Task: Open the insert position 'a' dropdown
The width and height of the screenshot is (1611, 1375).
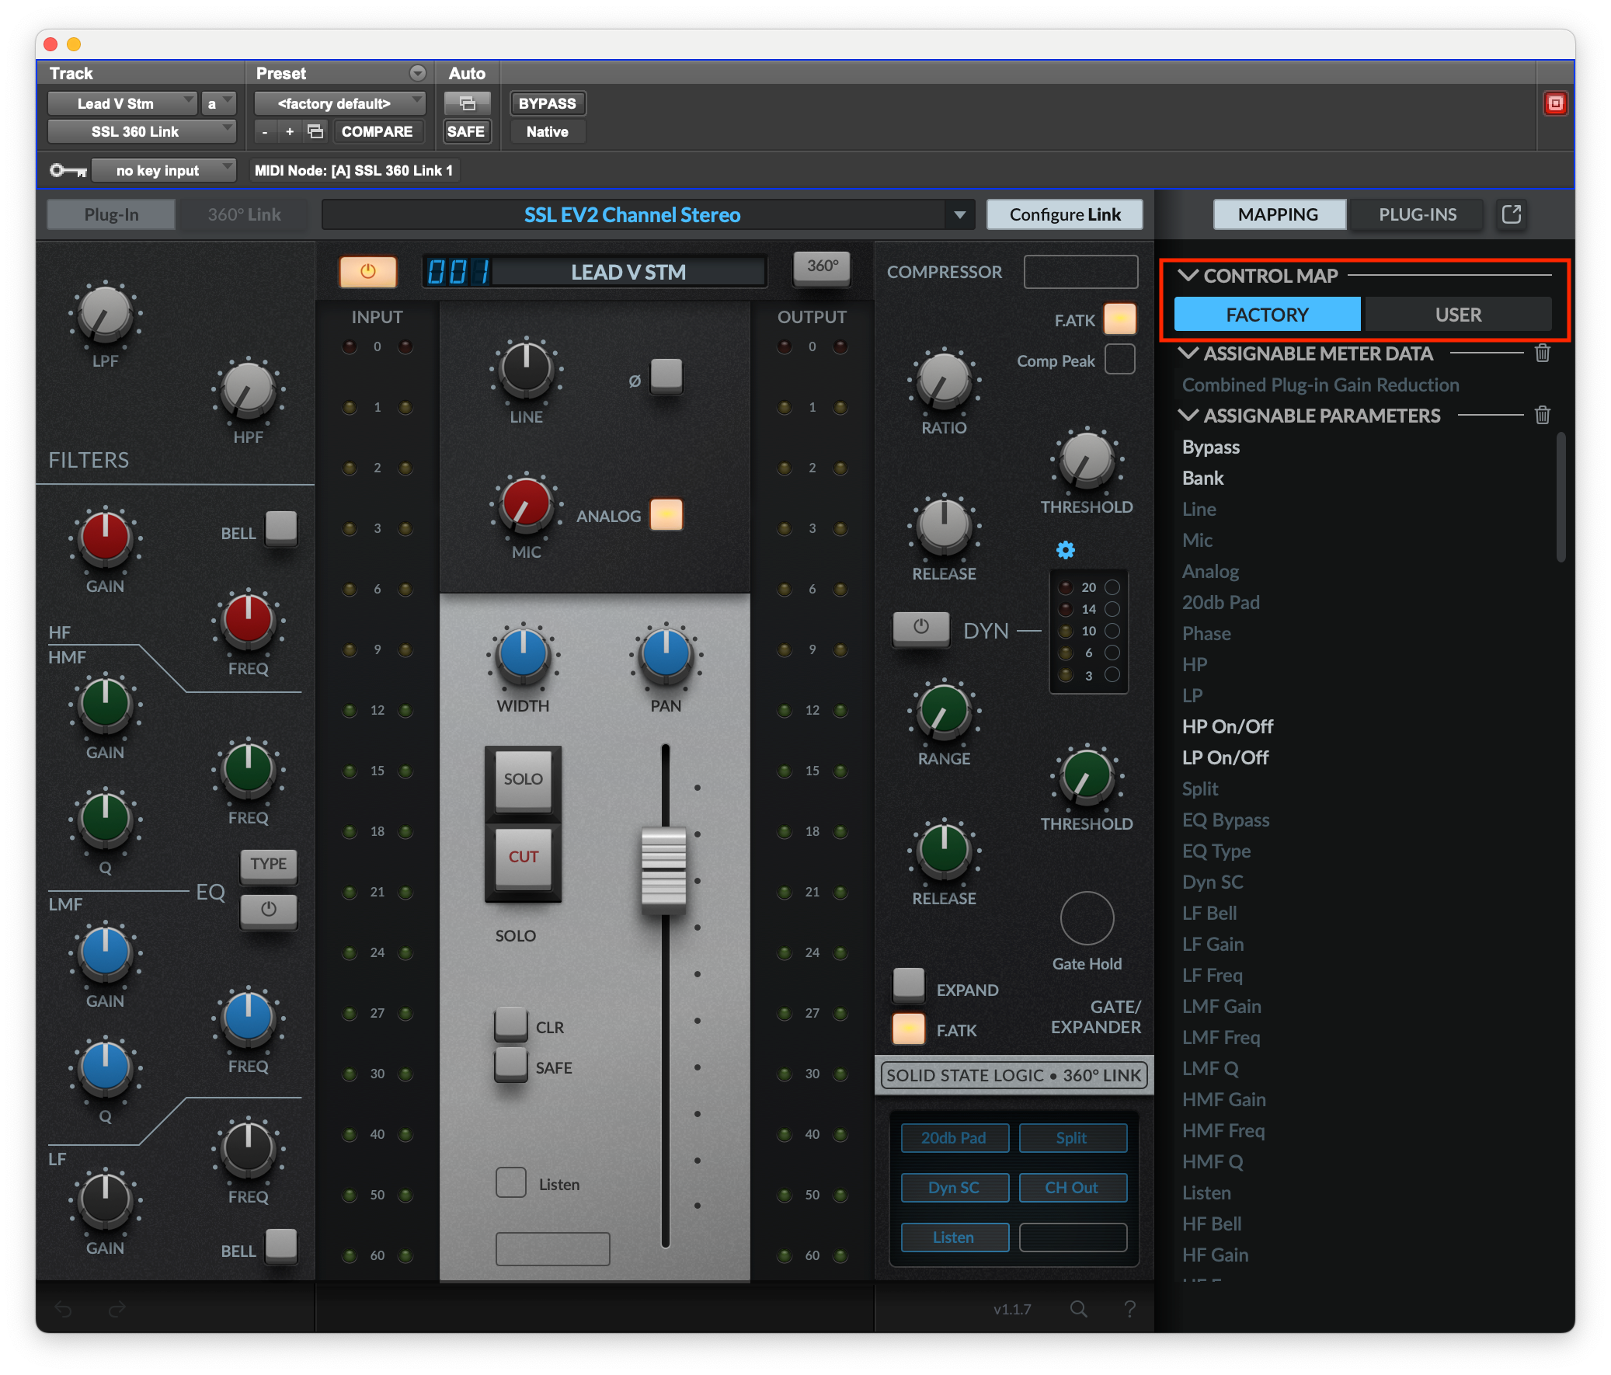Action: click(x=217, y=103)
